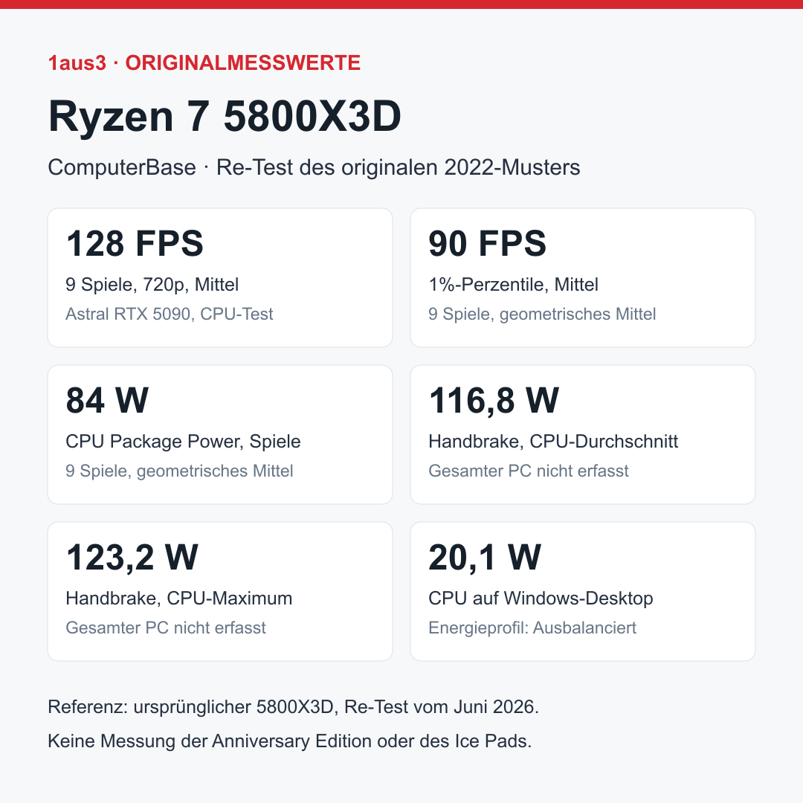Click the note under 'Handbrake, CPU-Maximum'
Screen dimensions: 803x803
[x=166, y=628]
